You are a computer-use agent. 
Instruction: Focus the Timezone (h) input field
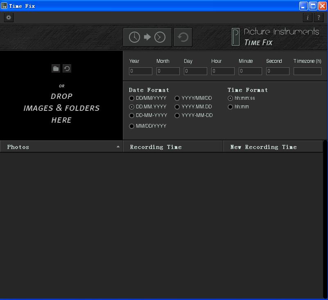(307, 71)
